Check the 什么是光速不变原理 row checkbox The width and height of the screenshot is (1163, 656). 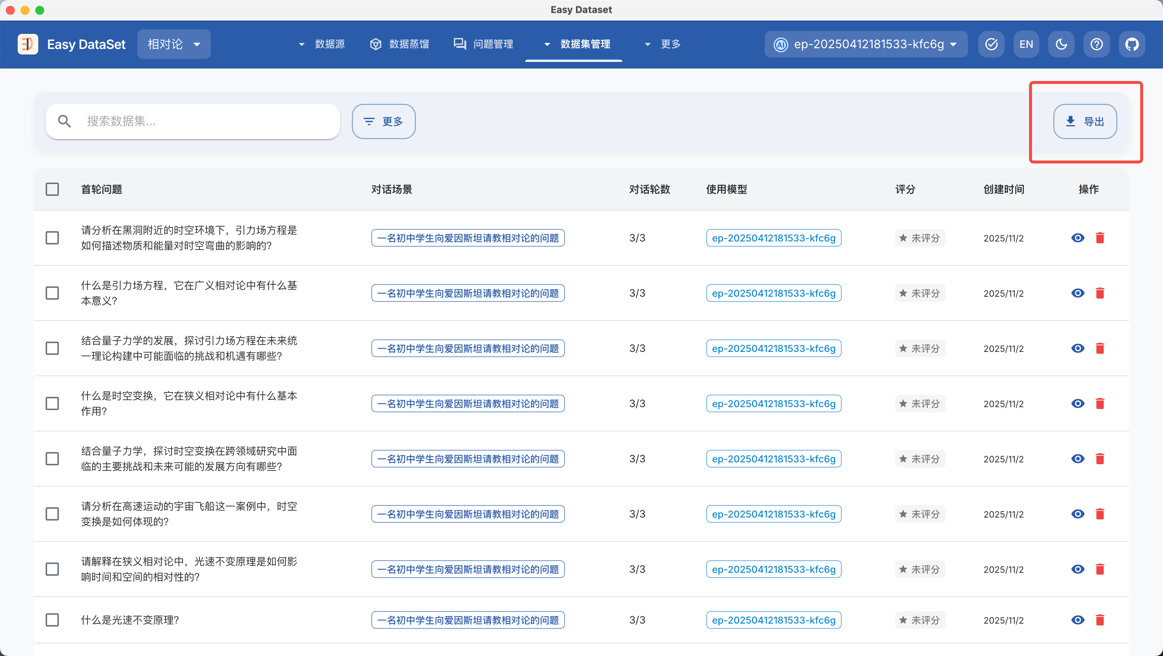52,620
